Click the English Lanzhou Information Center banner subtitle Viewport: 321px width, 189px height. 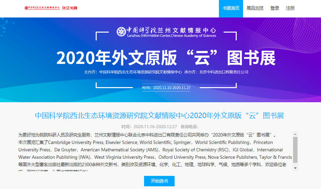point(172,36)
